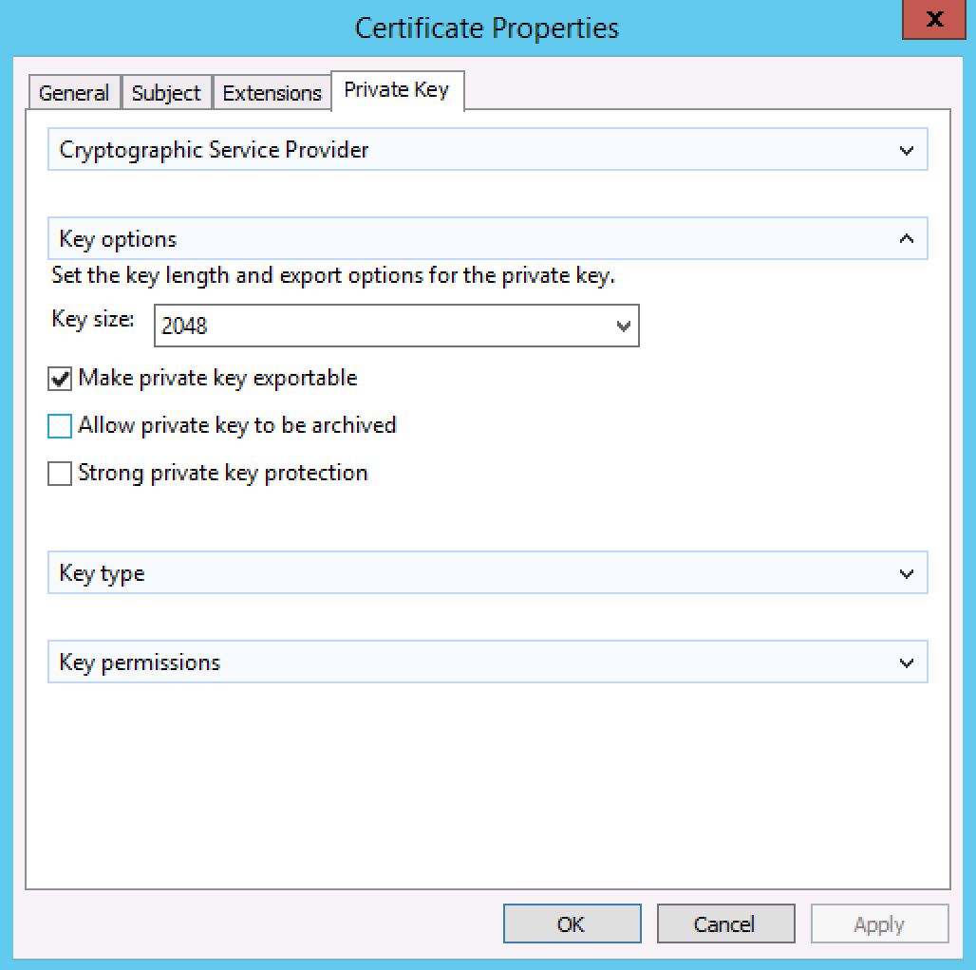Close the Certificate Properties dialog
Screen dimensions: 976x970
[935, 20]
